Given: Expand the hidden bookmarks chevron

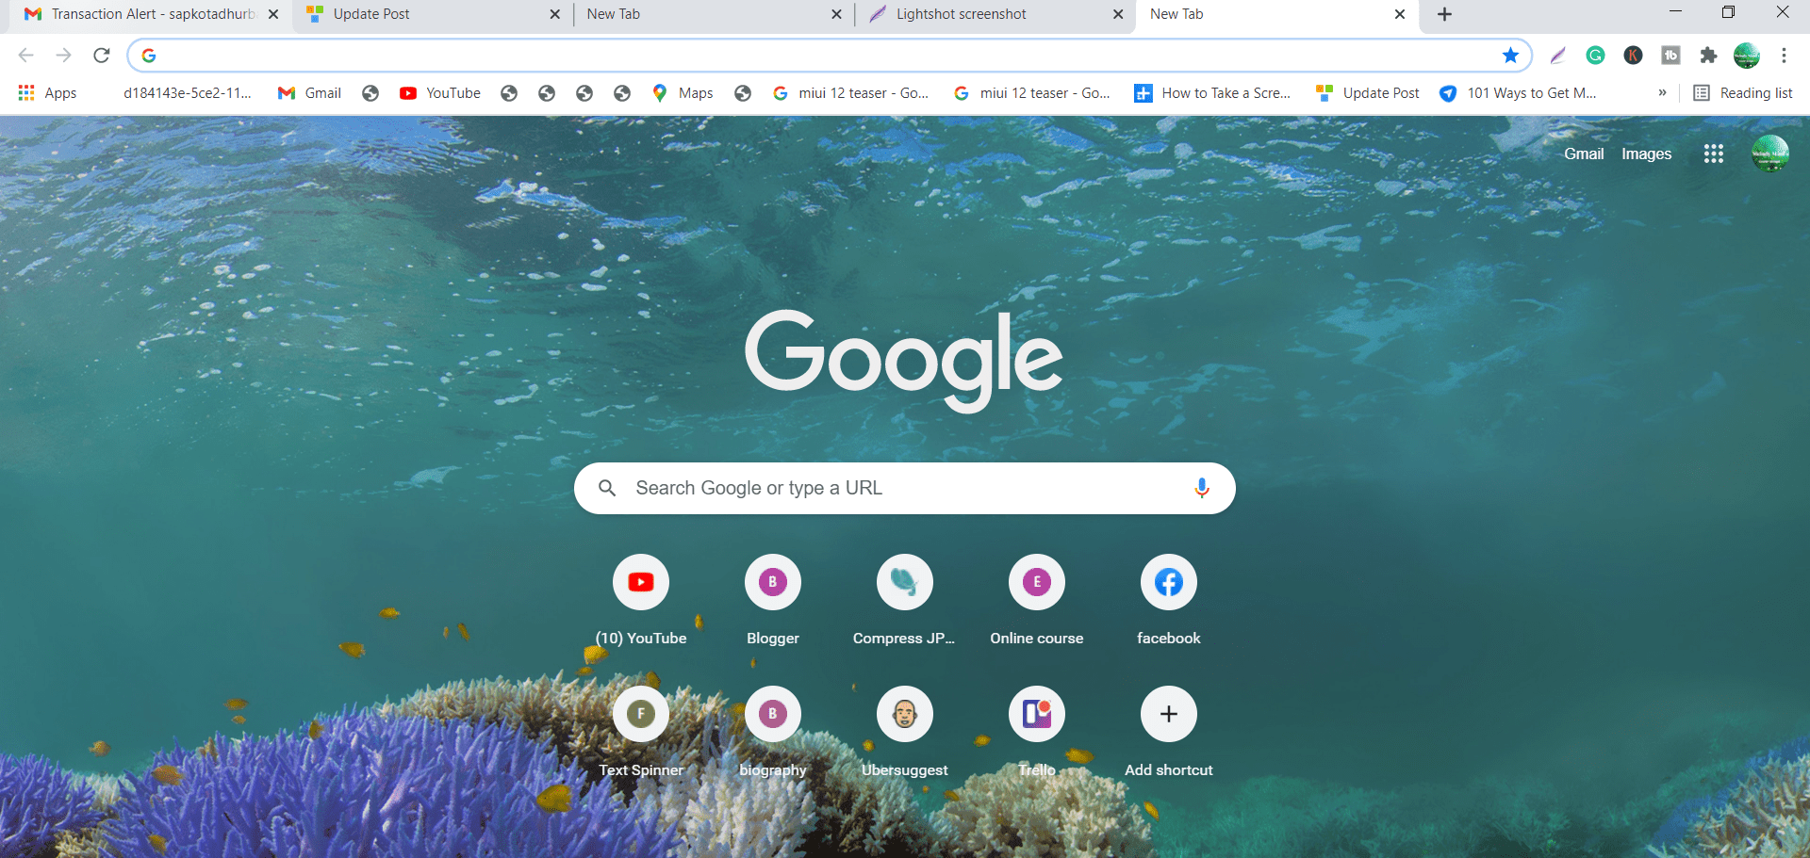Looking at the screenshot, I should pos(1662,93).
